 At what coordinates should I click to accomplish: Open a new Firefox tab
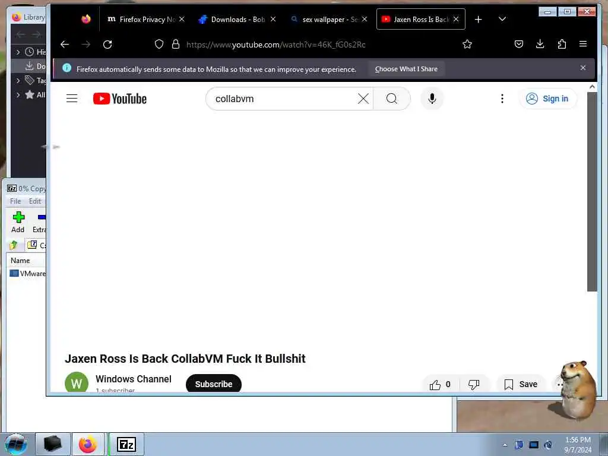click(479, 20)
